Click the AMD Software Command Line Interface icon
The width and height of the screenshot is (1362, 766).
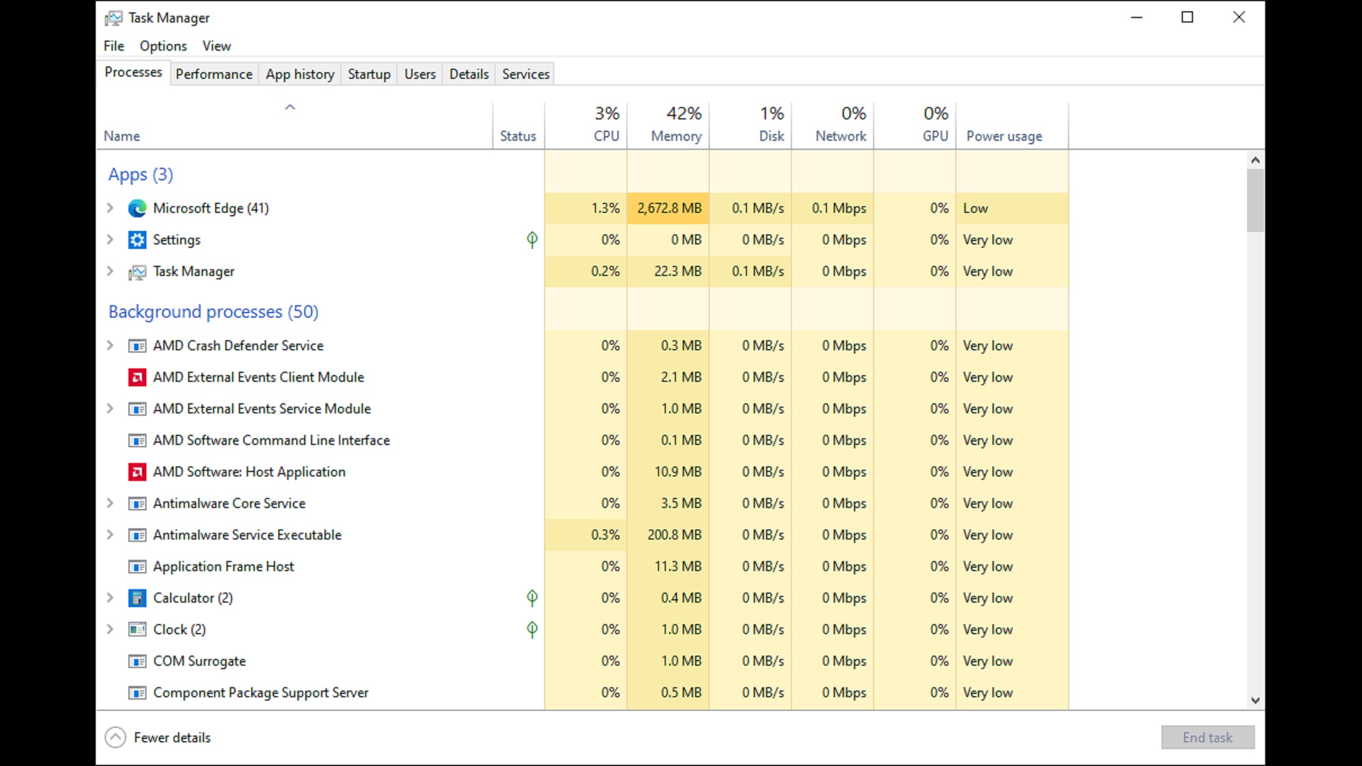tap(137, 440)
